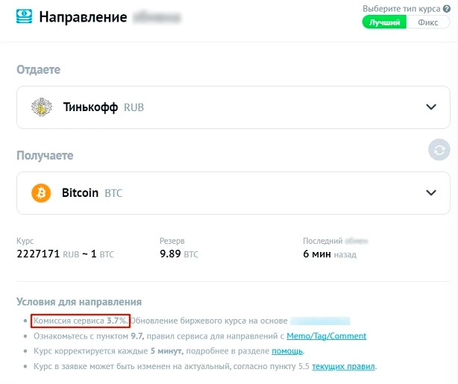
Task: Click the money stack icon beside Направление
Action: 25,17
